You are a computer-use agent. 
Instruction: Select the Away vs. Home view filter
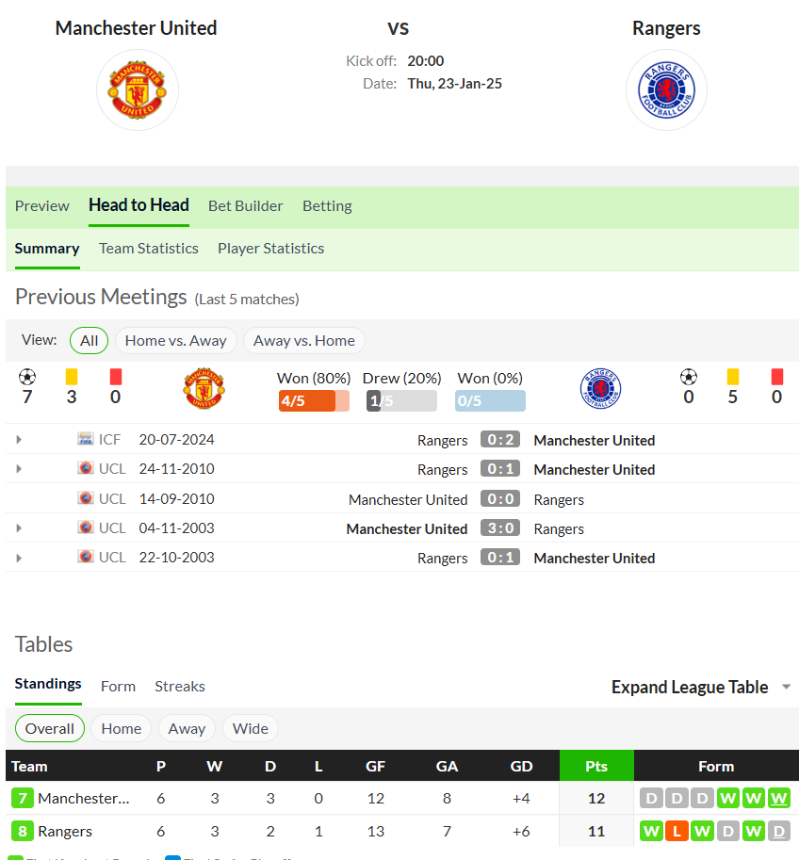(x=304, y=341)
